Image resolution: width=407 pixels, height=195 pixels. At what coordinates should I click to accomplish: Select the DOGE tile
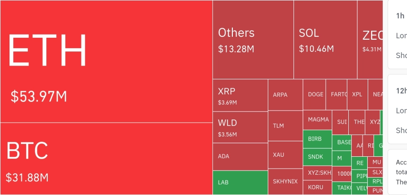point(314,94)
